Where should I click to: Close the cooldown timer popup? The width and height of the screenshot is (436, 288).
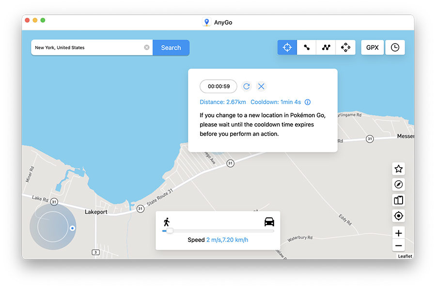(x=262, y=86)
